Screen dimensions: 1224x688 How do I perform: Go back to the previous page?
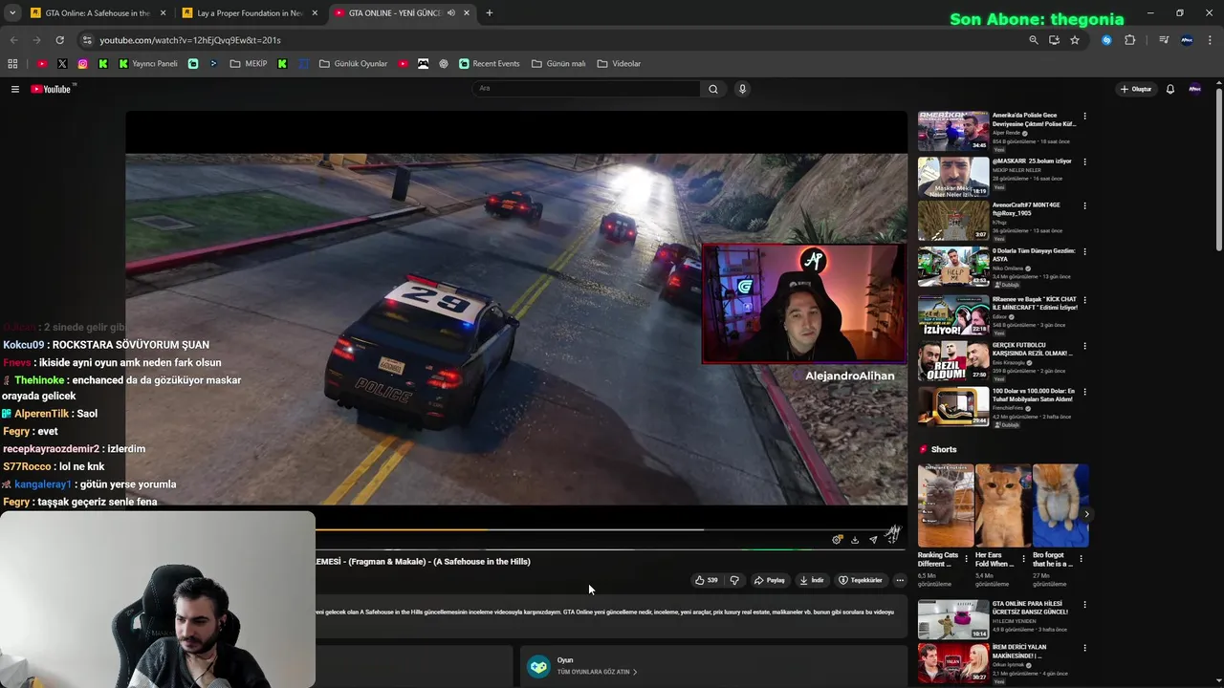point(13,40)
